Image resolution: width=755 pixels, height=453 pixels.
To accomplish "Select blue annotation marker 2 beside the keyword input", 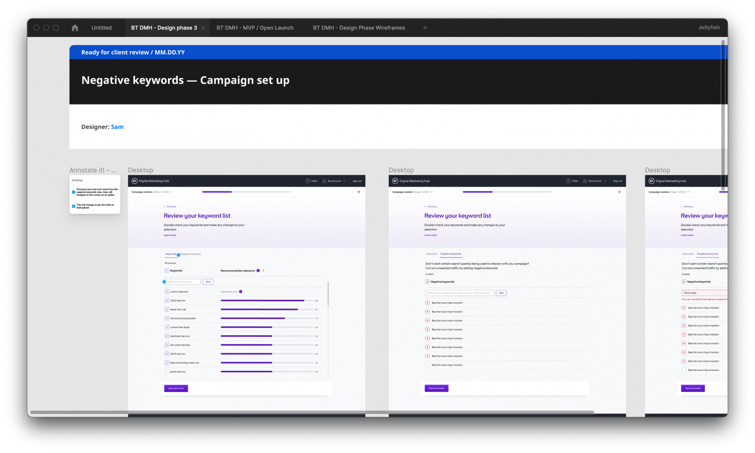I will point(164,282).
